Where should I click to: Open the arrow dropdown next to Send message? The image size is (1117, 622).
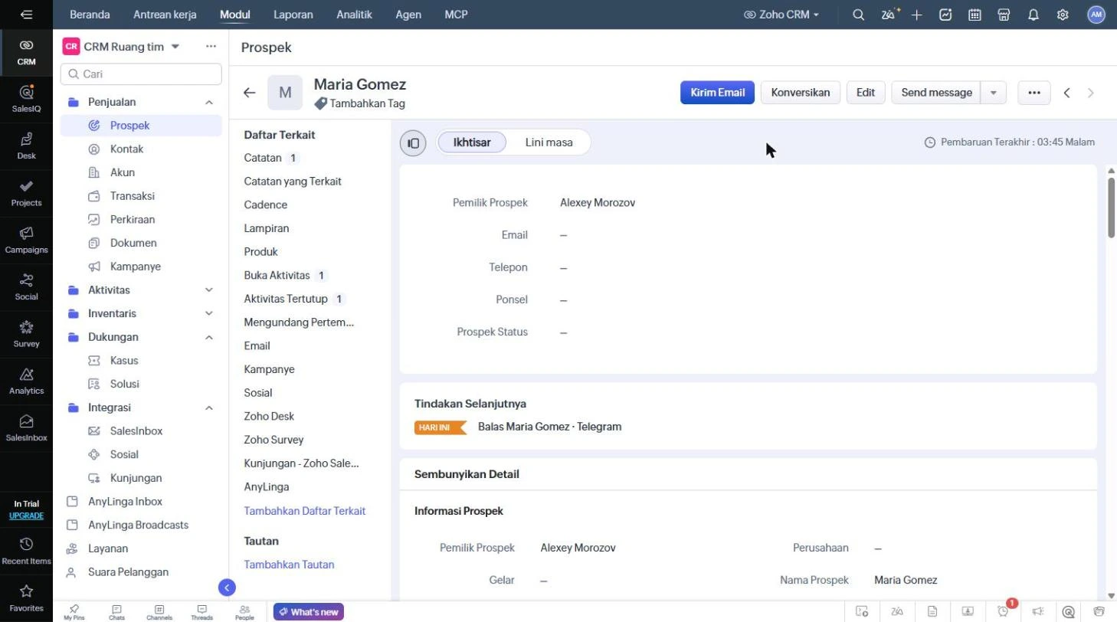point(994,93)
